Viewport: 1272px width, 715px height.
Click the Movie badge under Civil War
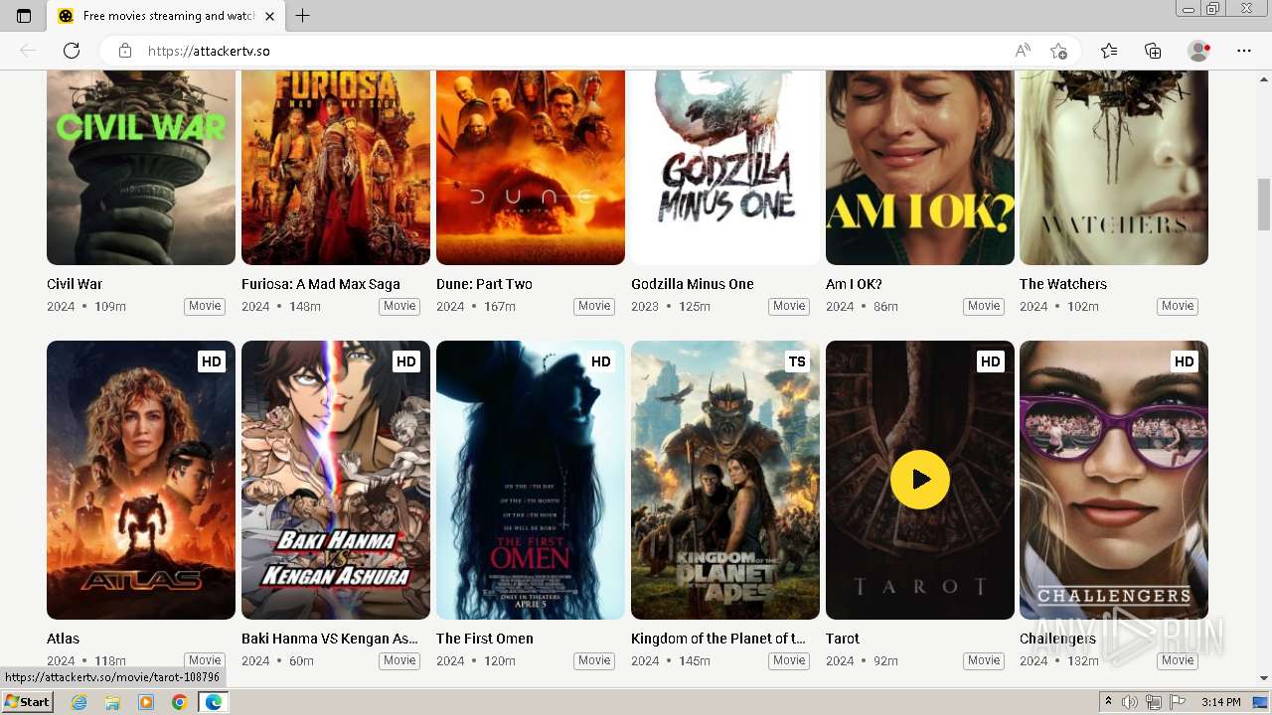205,306
